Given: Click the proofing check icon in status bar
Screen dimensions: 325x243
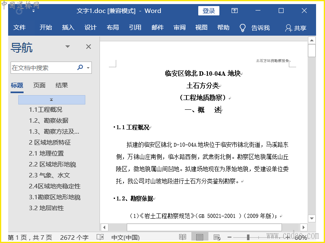Looking at the screenshot, I should (x=100, y=237).
